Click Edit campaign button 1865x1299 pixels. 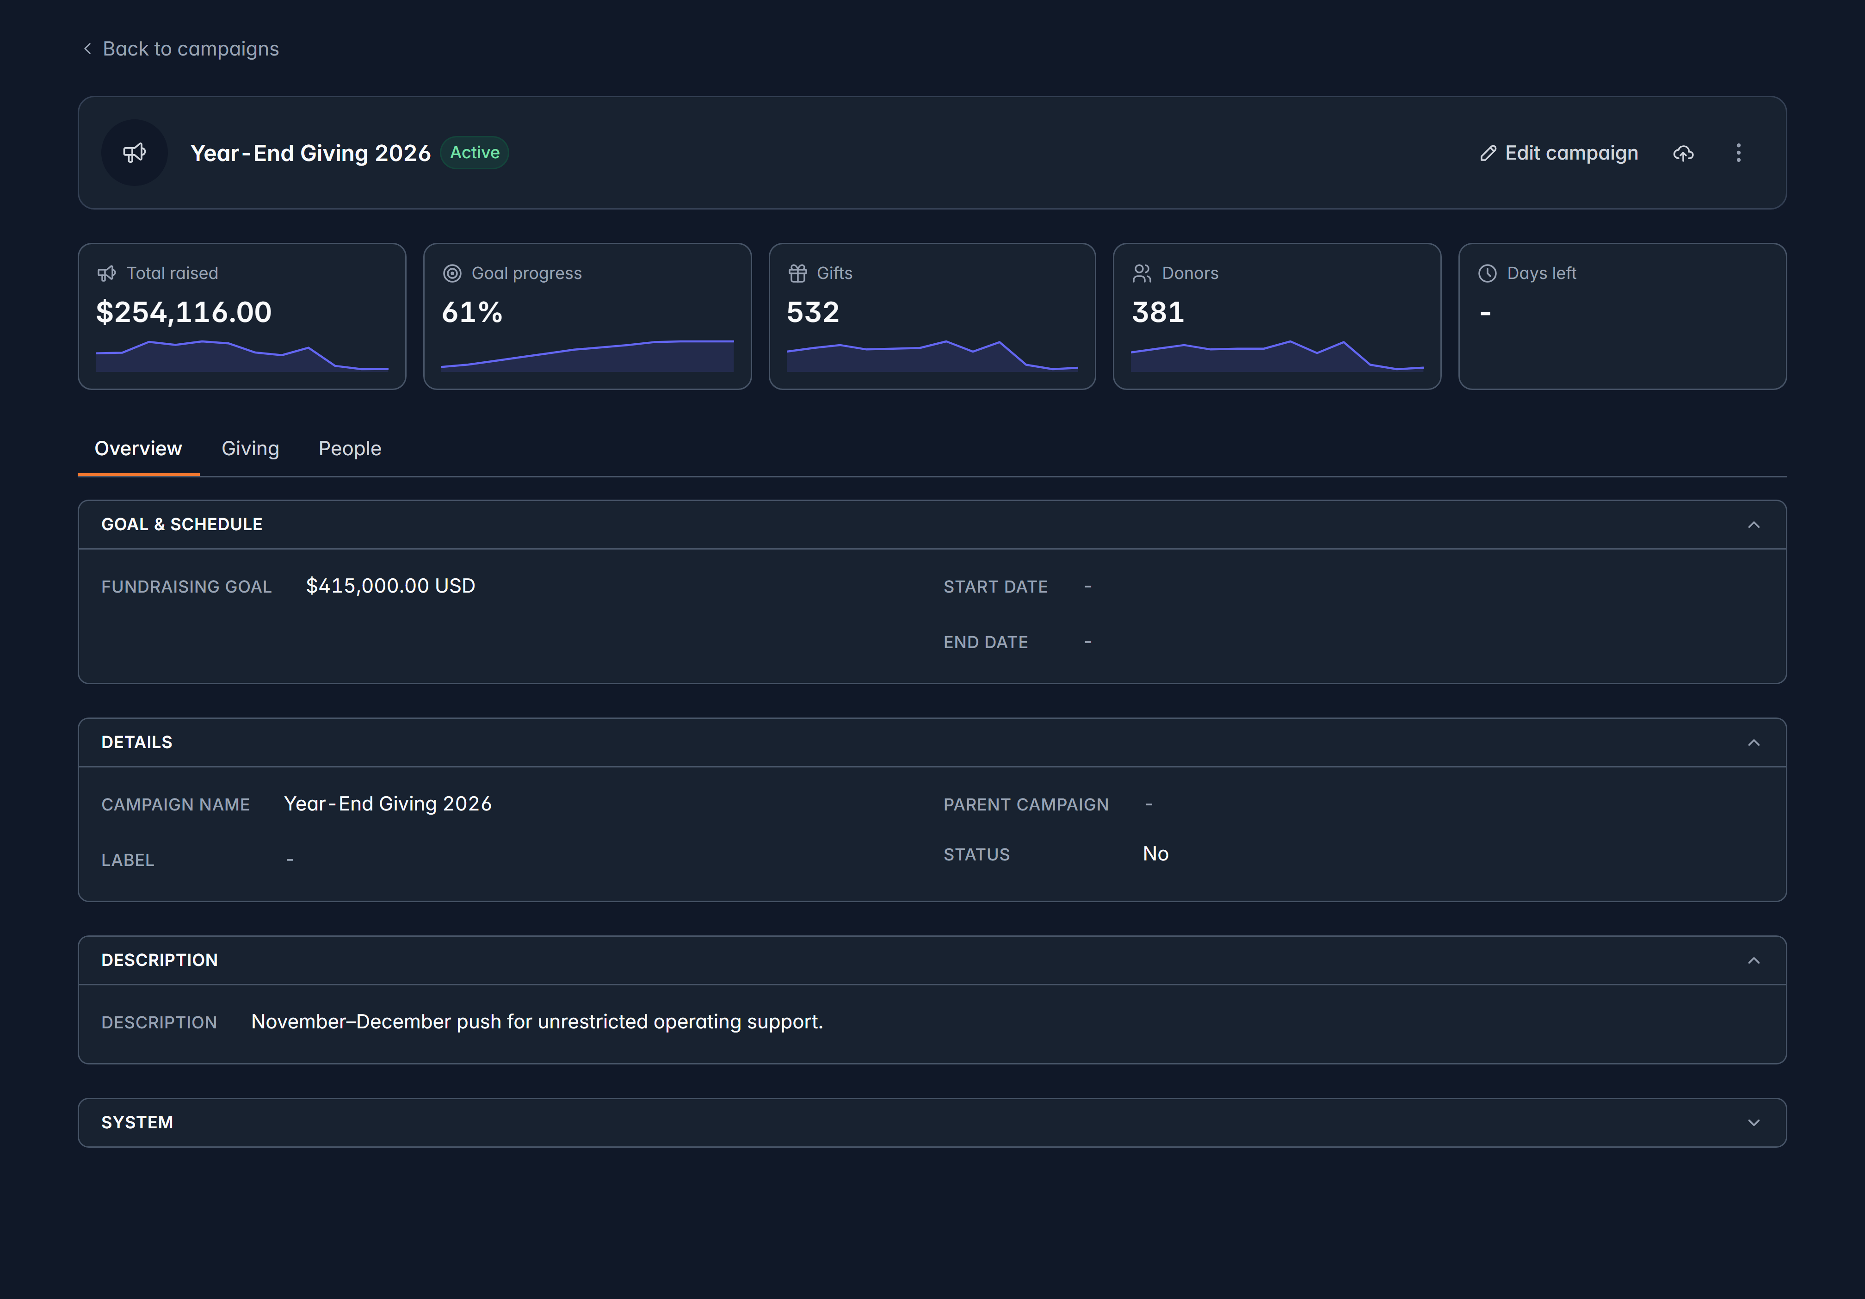[x=1559, y=153]
